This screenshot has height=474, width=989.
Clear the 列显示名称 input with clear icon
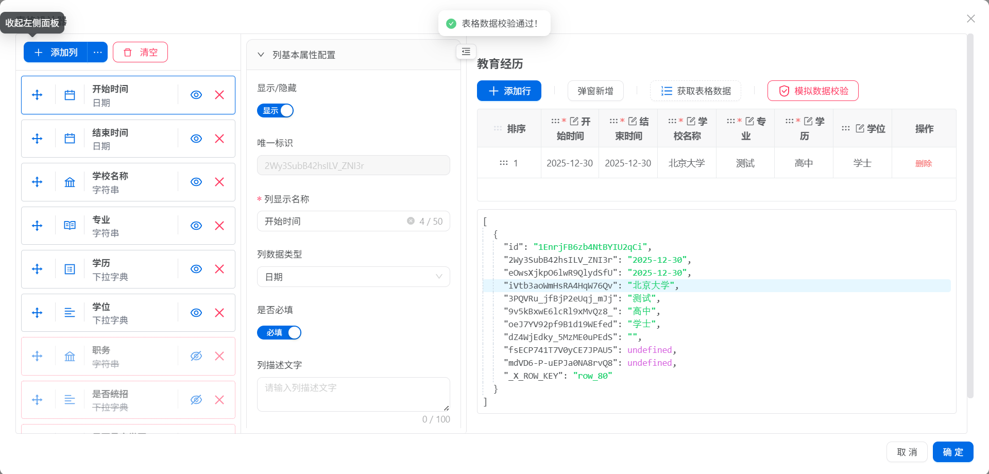pos(411,221)
